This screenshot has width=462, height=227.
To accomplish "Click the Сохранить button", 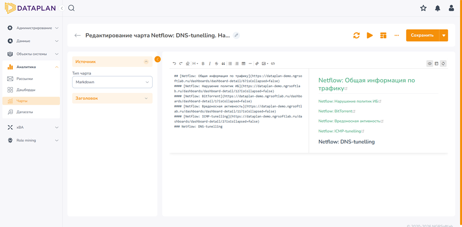I will 422,36.
